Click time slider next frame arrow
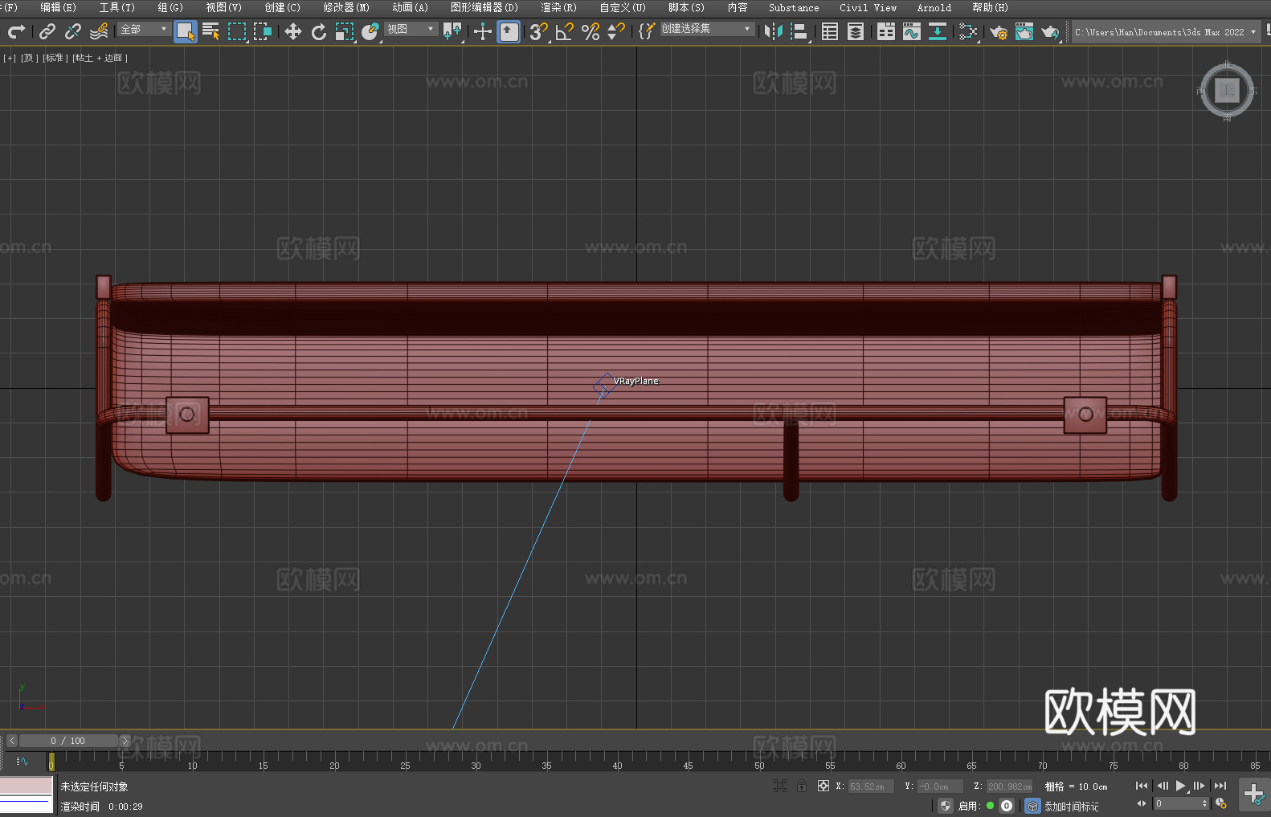The width and height of the screenshot is (1271, 817). pyautogui.click(x=125, y=741)
